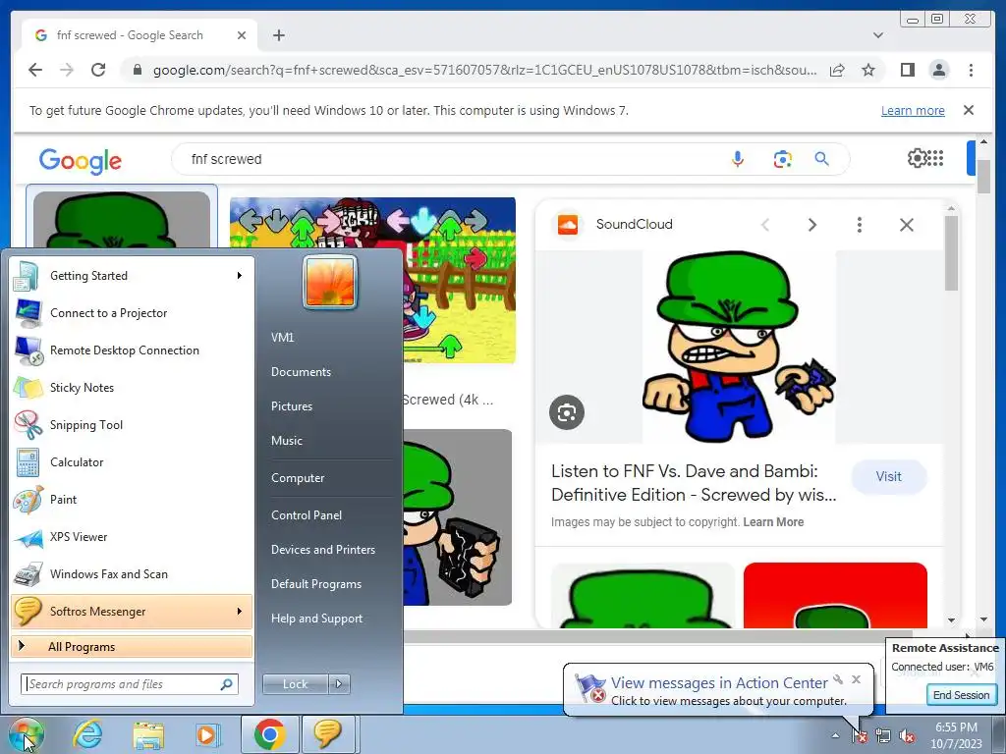Screen dimensions: 1006x754
Task: Click the user account picture in Start menu
Action: 330,283
